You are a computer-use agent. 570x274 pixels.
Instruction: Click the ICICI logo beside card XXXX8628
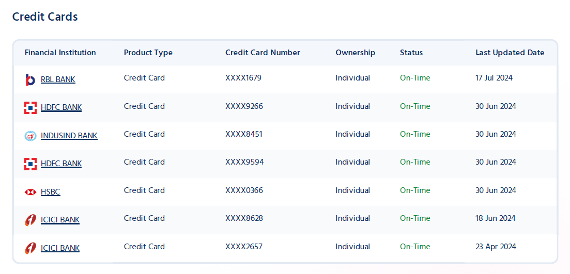30,220
